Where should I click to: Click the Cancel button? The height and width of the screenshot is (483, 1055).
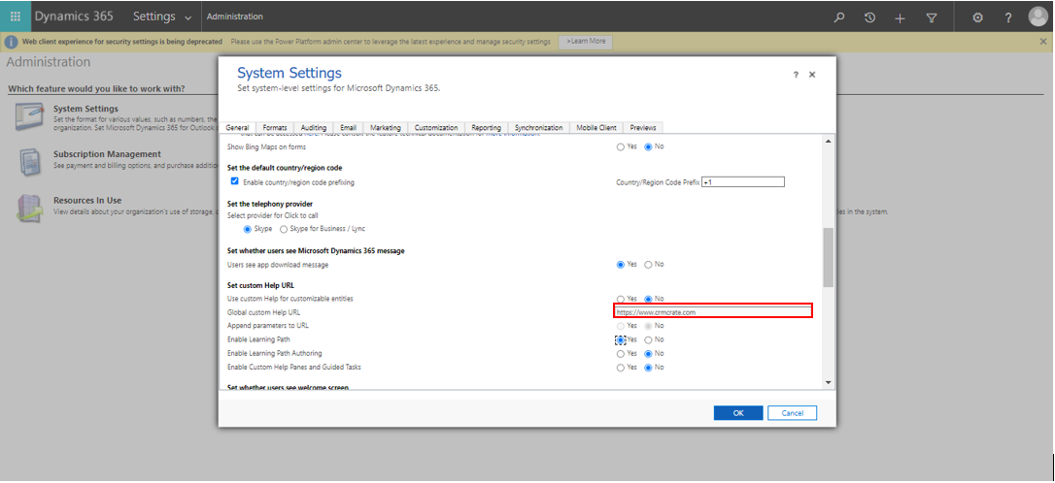(x=792, y=413)
